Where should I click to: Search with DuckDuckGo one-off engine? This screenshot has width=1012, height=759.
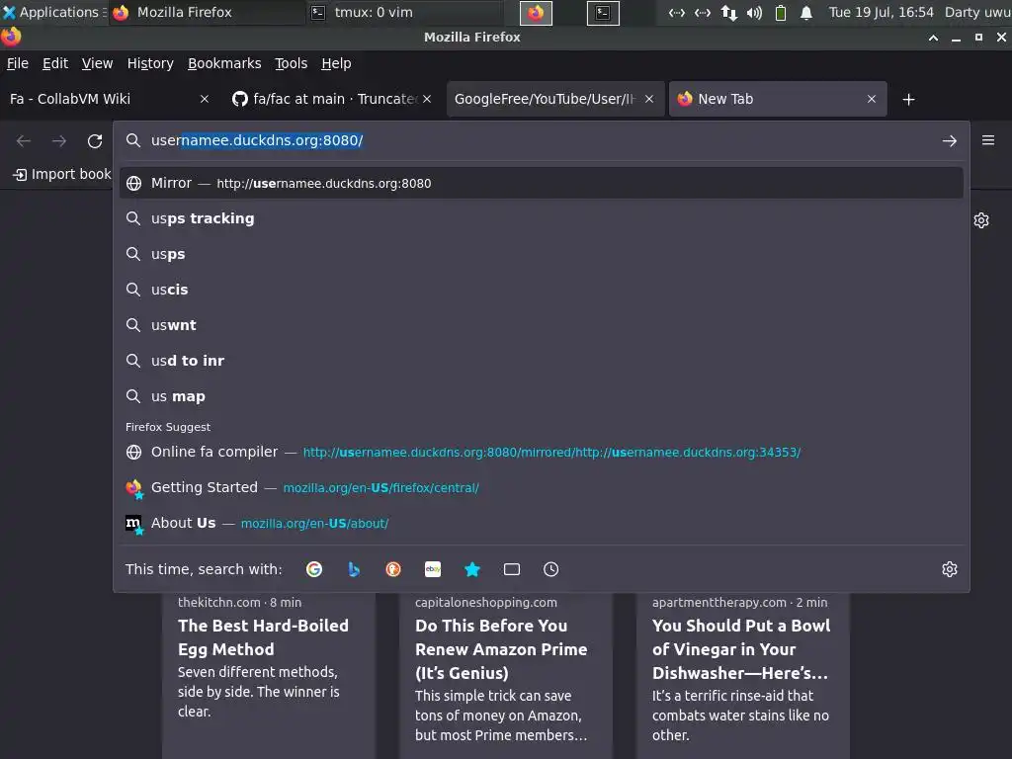point(393,569)
